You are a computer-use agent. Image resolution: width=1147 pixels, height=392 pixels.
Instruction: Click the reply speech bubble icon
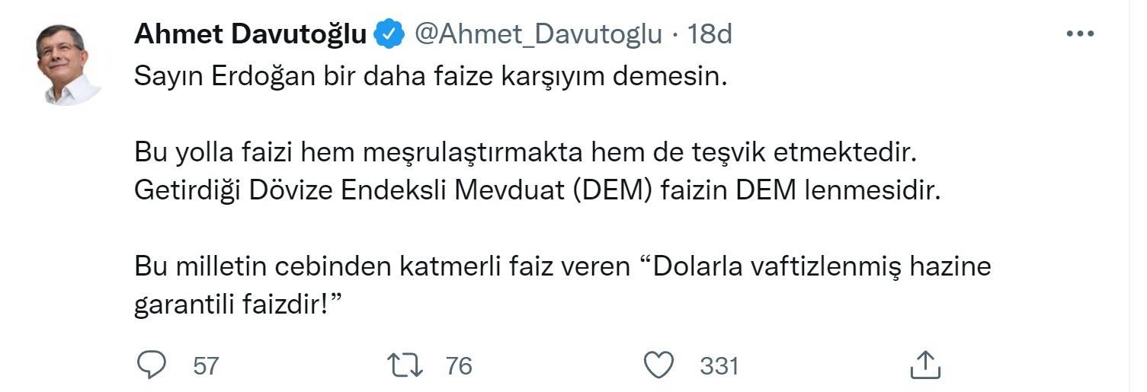[151, 365]
